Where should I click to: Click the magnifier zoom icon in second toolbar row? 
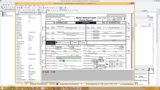pyautogui.click(x=37, y=10)
